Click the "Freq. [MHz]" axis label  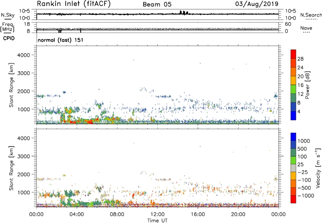click(7, 27)
